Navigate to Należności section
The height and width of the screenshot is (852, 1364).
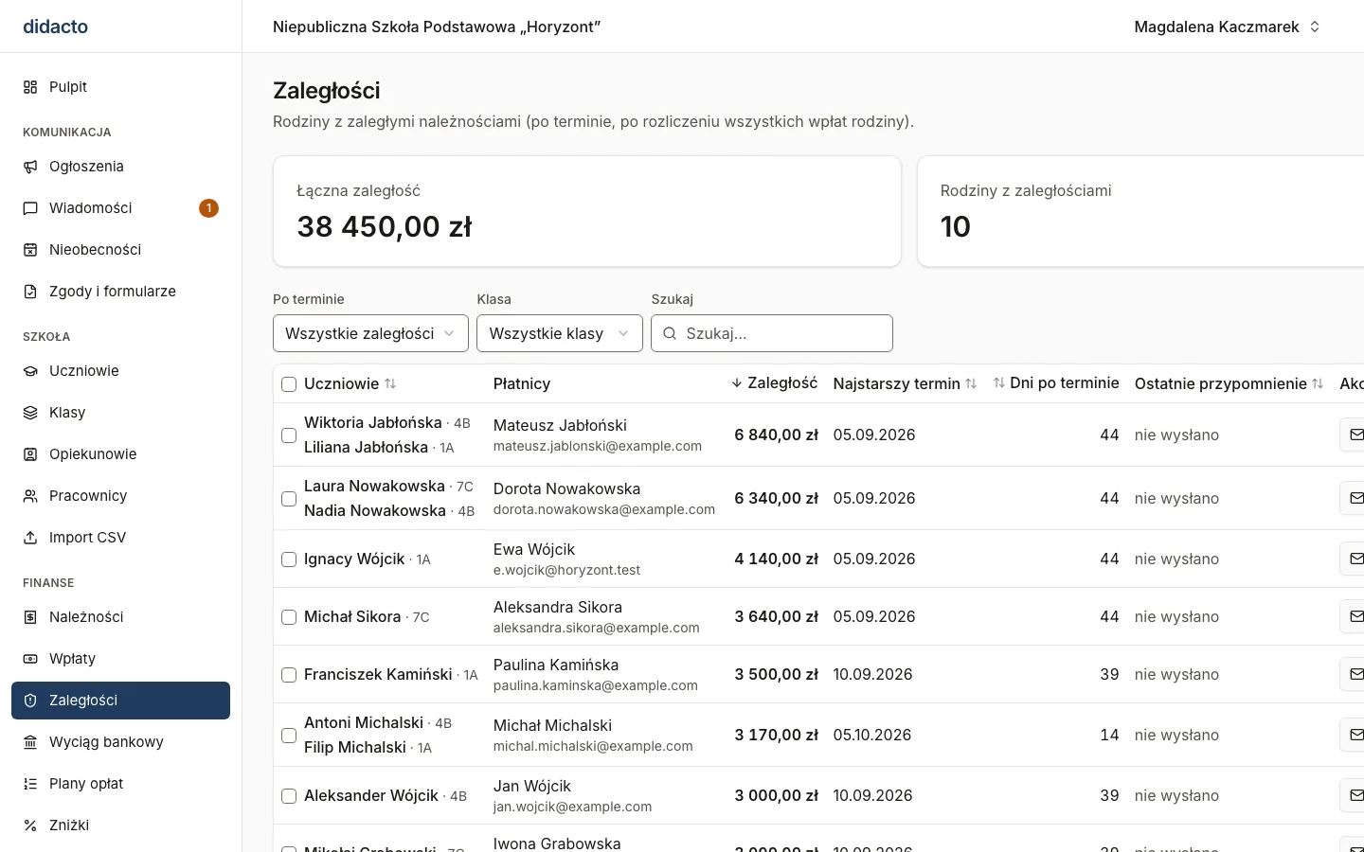(120, 617)
